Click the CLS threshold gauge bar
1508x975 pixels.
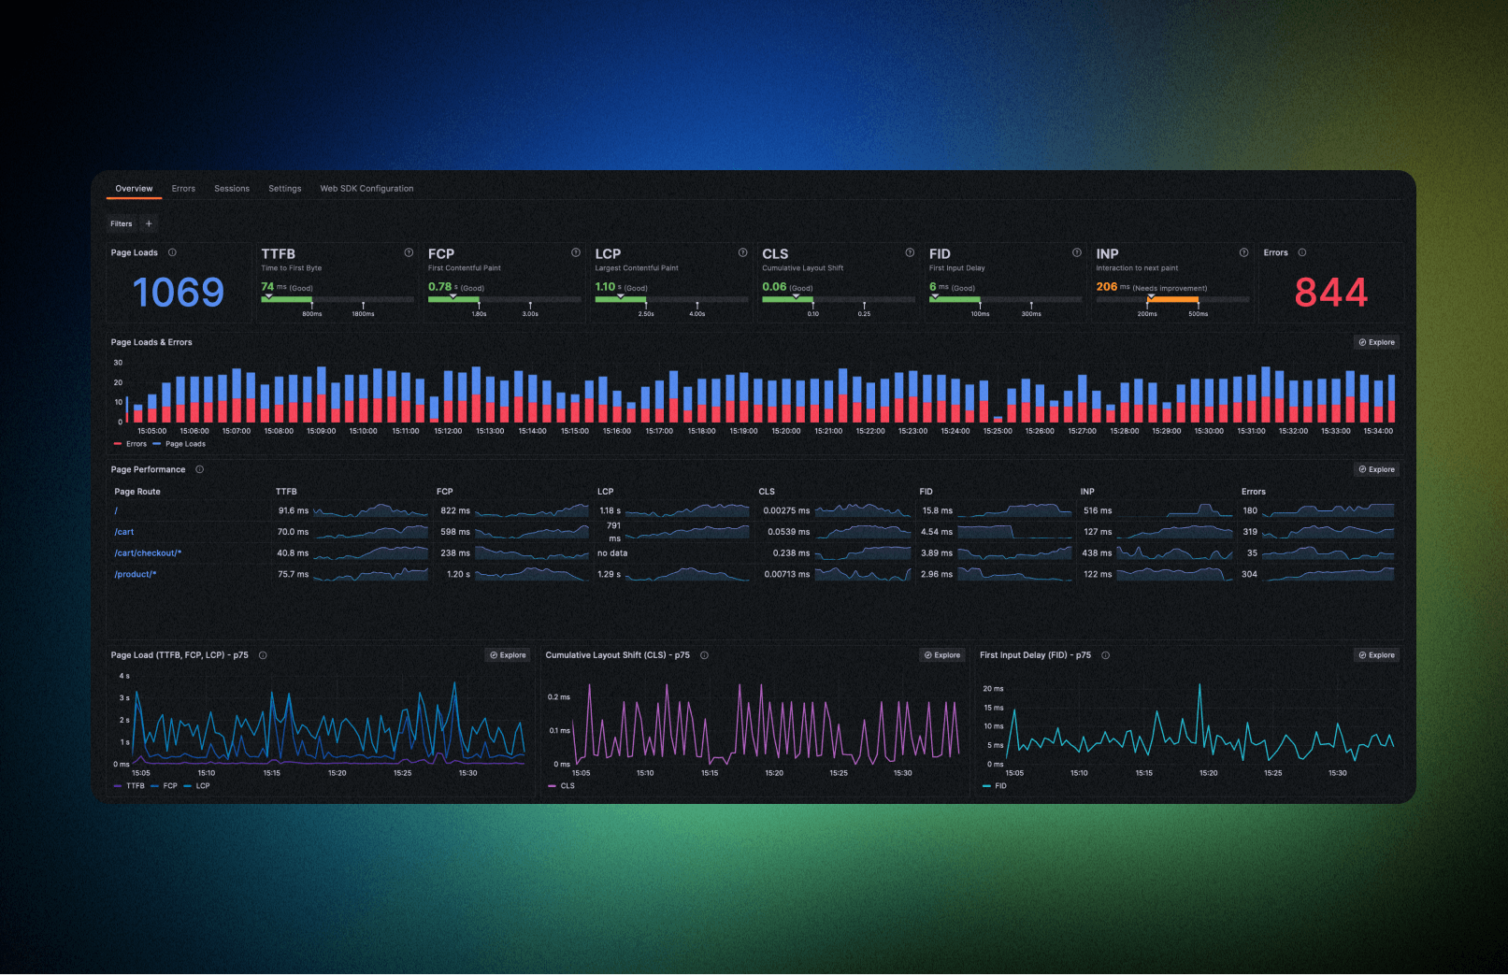[x=839, y=299]
